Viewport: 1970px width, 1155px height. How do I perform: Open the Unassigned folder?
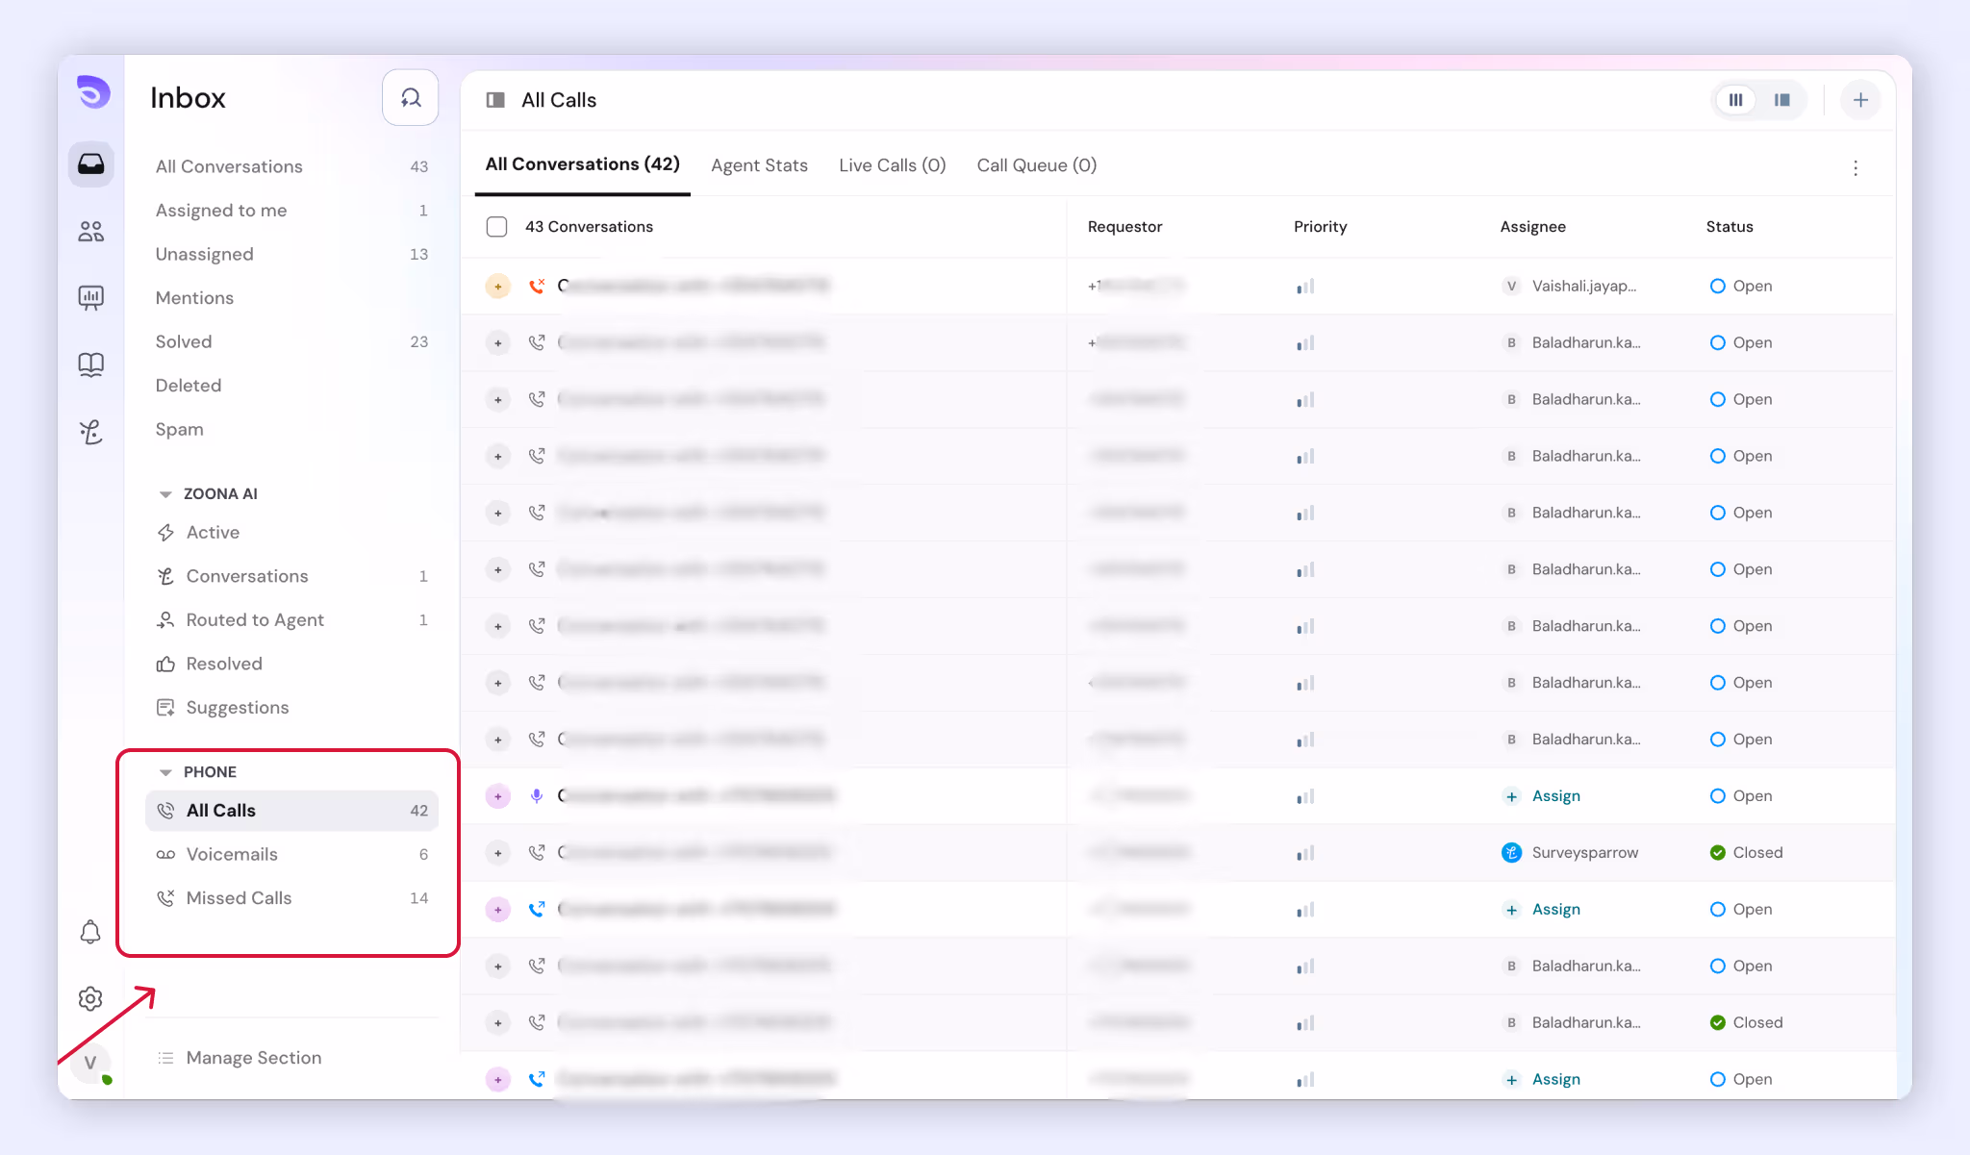[x=291, y=254]
